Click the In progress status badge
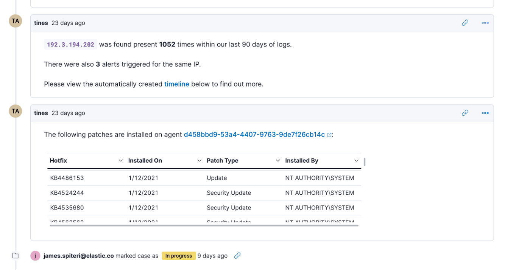The height and width of the screenshot is (270, 530). (179, 256)
